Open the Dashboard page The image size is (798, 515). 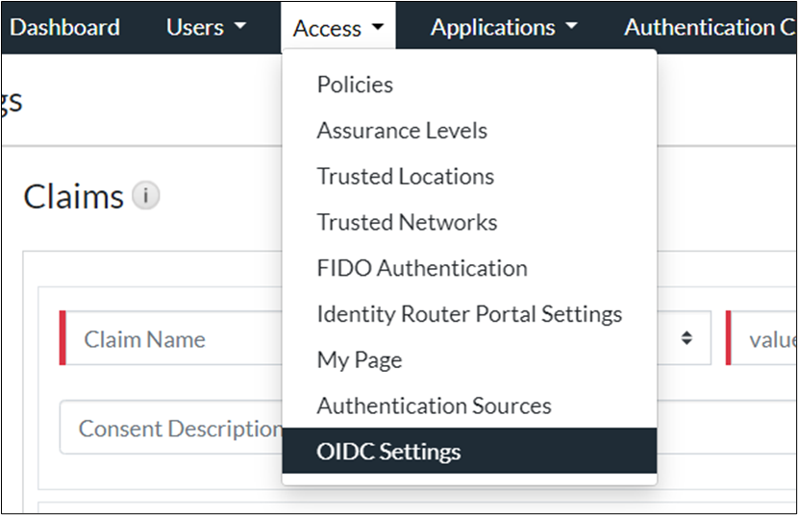pos(64,28)
